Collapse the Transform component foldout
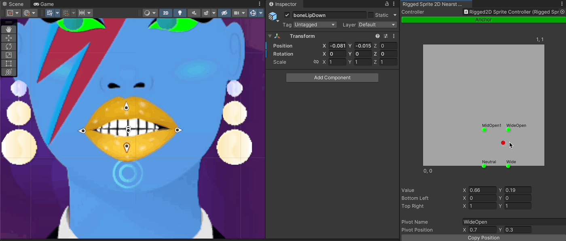566x241 pixels. pos(270,36)
